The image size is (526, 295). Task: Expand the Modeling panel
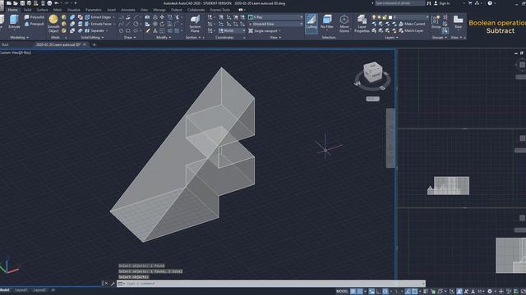(19, 38)
